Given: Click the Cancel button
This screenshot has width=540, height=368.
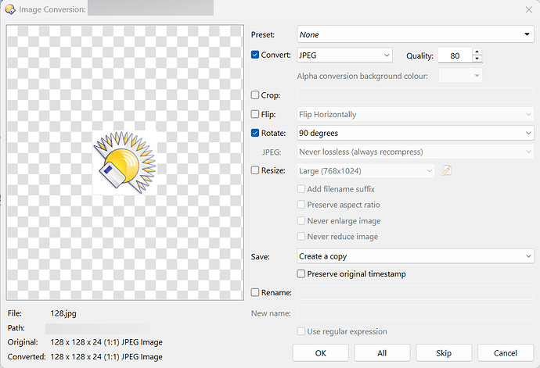Looking at the screenshot, I should 506,353.
